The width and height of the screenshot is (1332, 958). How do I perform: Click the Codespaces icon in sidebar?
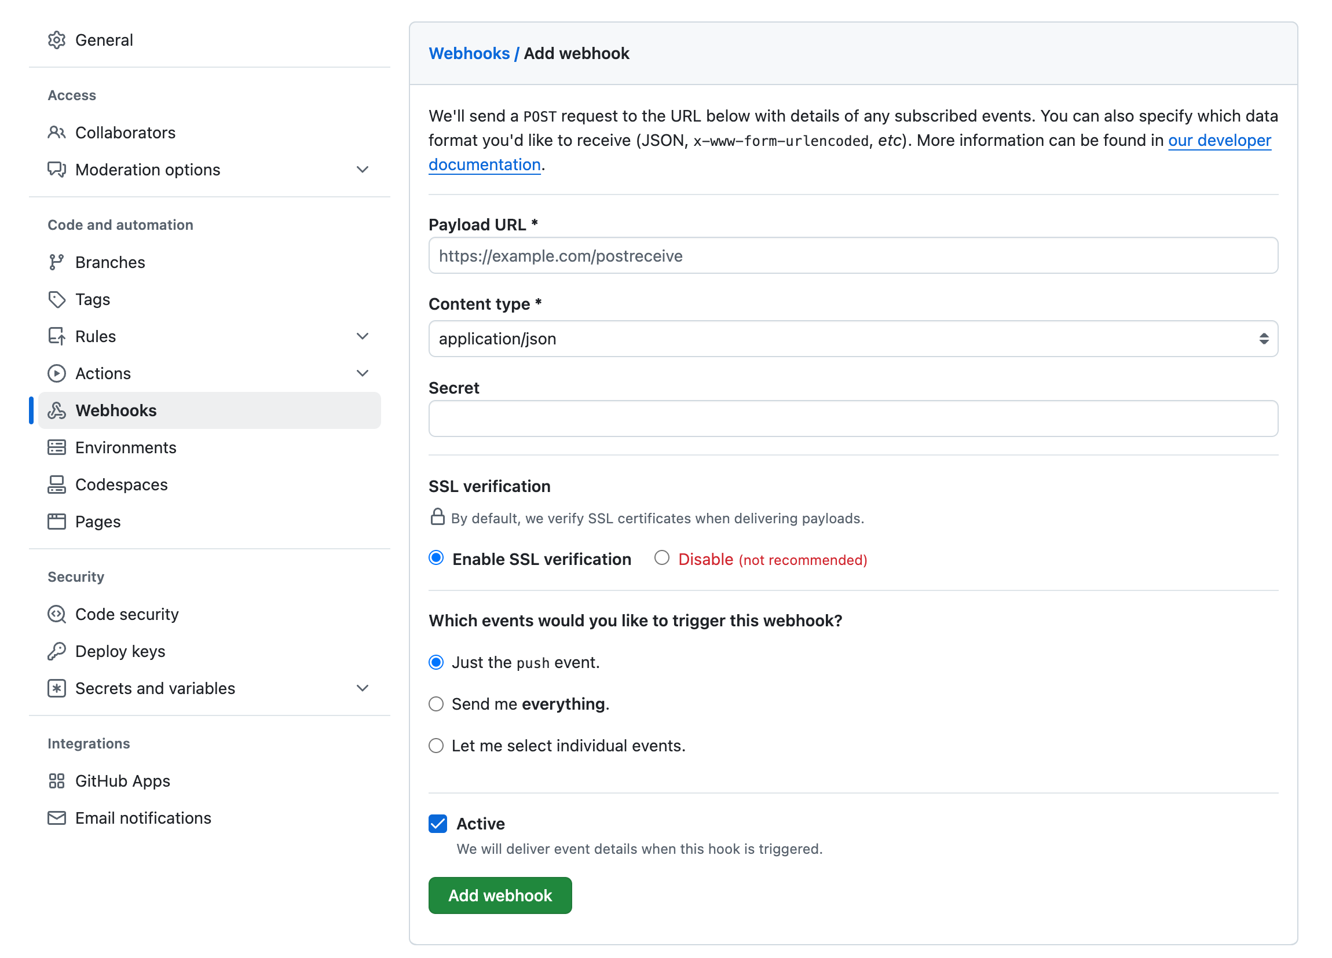point(56,484)
